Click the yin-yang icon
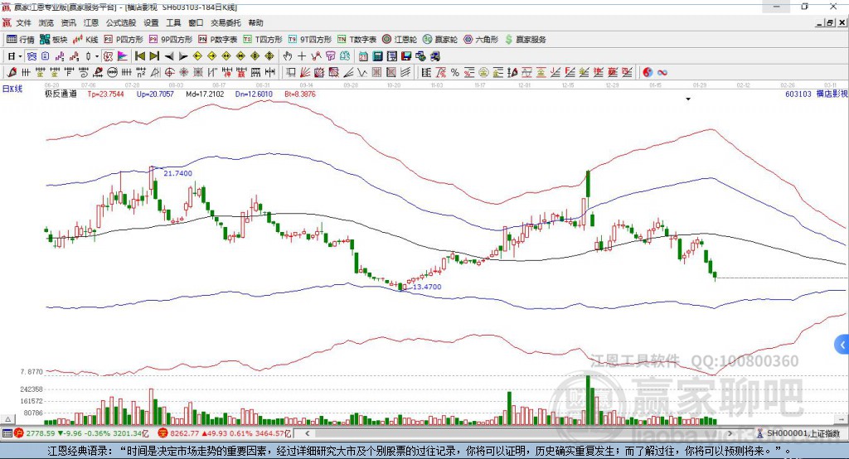Image resolution: width=849 pixels, height=459 pixels. (x=648, y=72)
